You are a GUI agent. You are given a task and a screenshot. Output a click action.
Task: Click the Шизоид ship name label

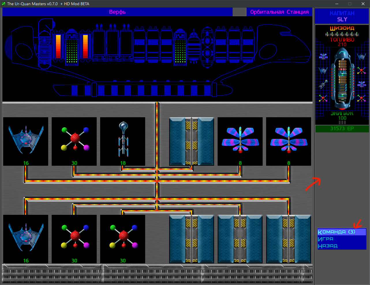click(x=342, y=28)
